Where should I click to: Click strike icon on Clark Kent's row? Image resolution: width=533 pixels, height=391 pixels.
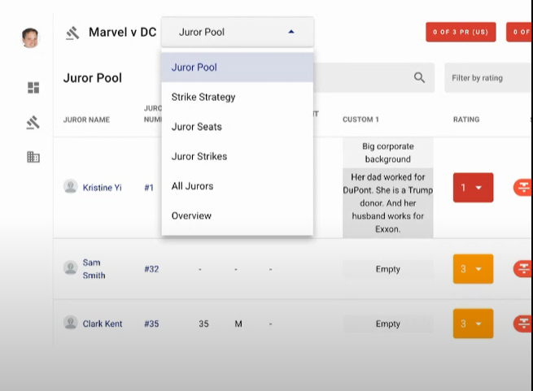click(522, 324)
